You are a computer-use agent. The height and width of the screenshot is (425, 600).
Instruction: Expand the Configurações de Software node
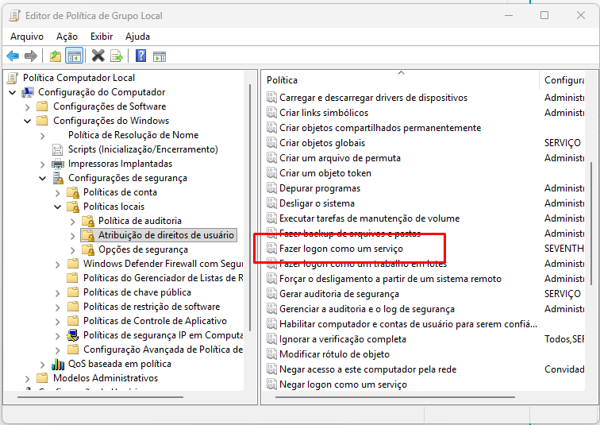(x=27, y=106)
